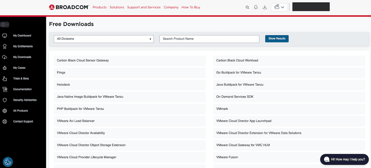Open the VMmark row

pos(289,109)
